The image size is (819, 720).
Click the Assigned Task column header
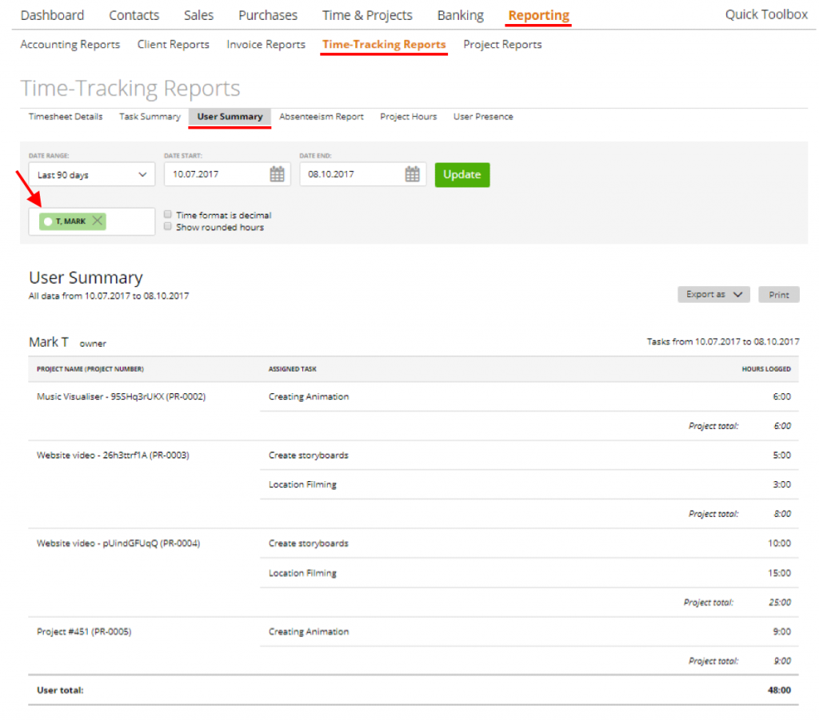(293, 369)
